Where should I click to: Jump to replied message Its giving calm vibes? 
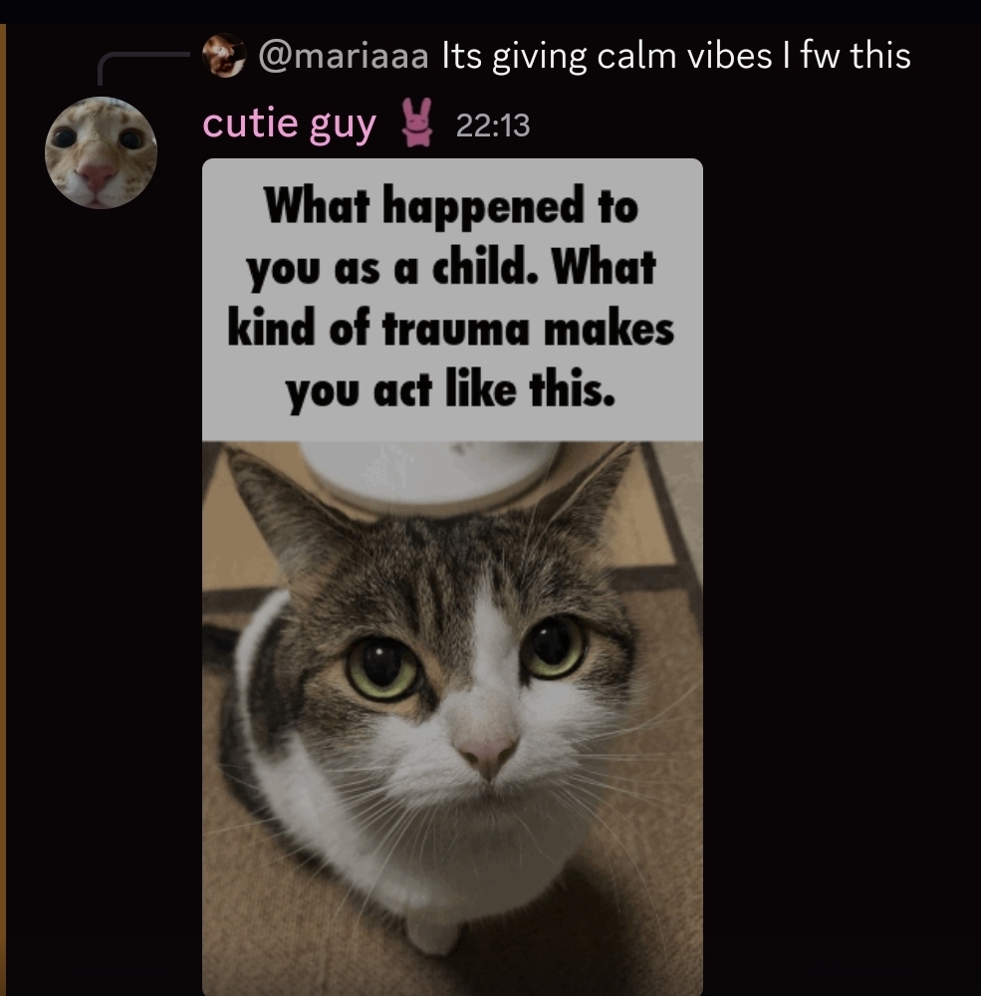[676, 56]
